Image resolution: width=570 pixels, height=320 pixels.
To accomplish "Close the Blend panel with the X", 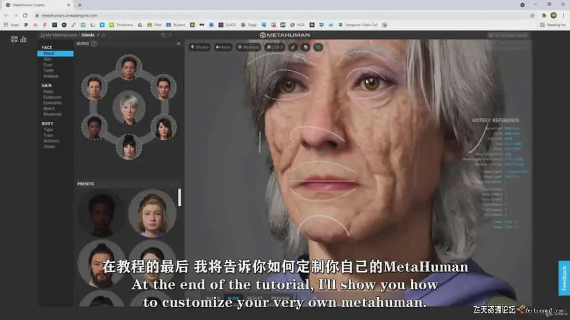I will point(179,44).
